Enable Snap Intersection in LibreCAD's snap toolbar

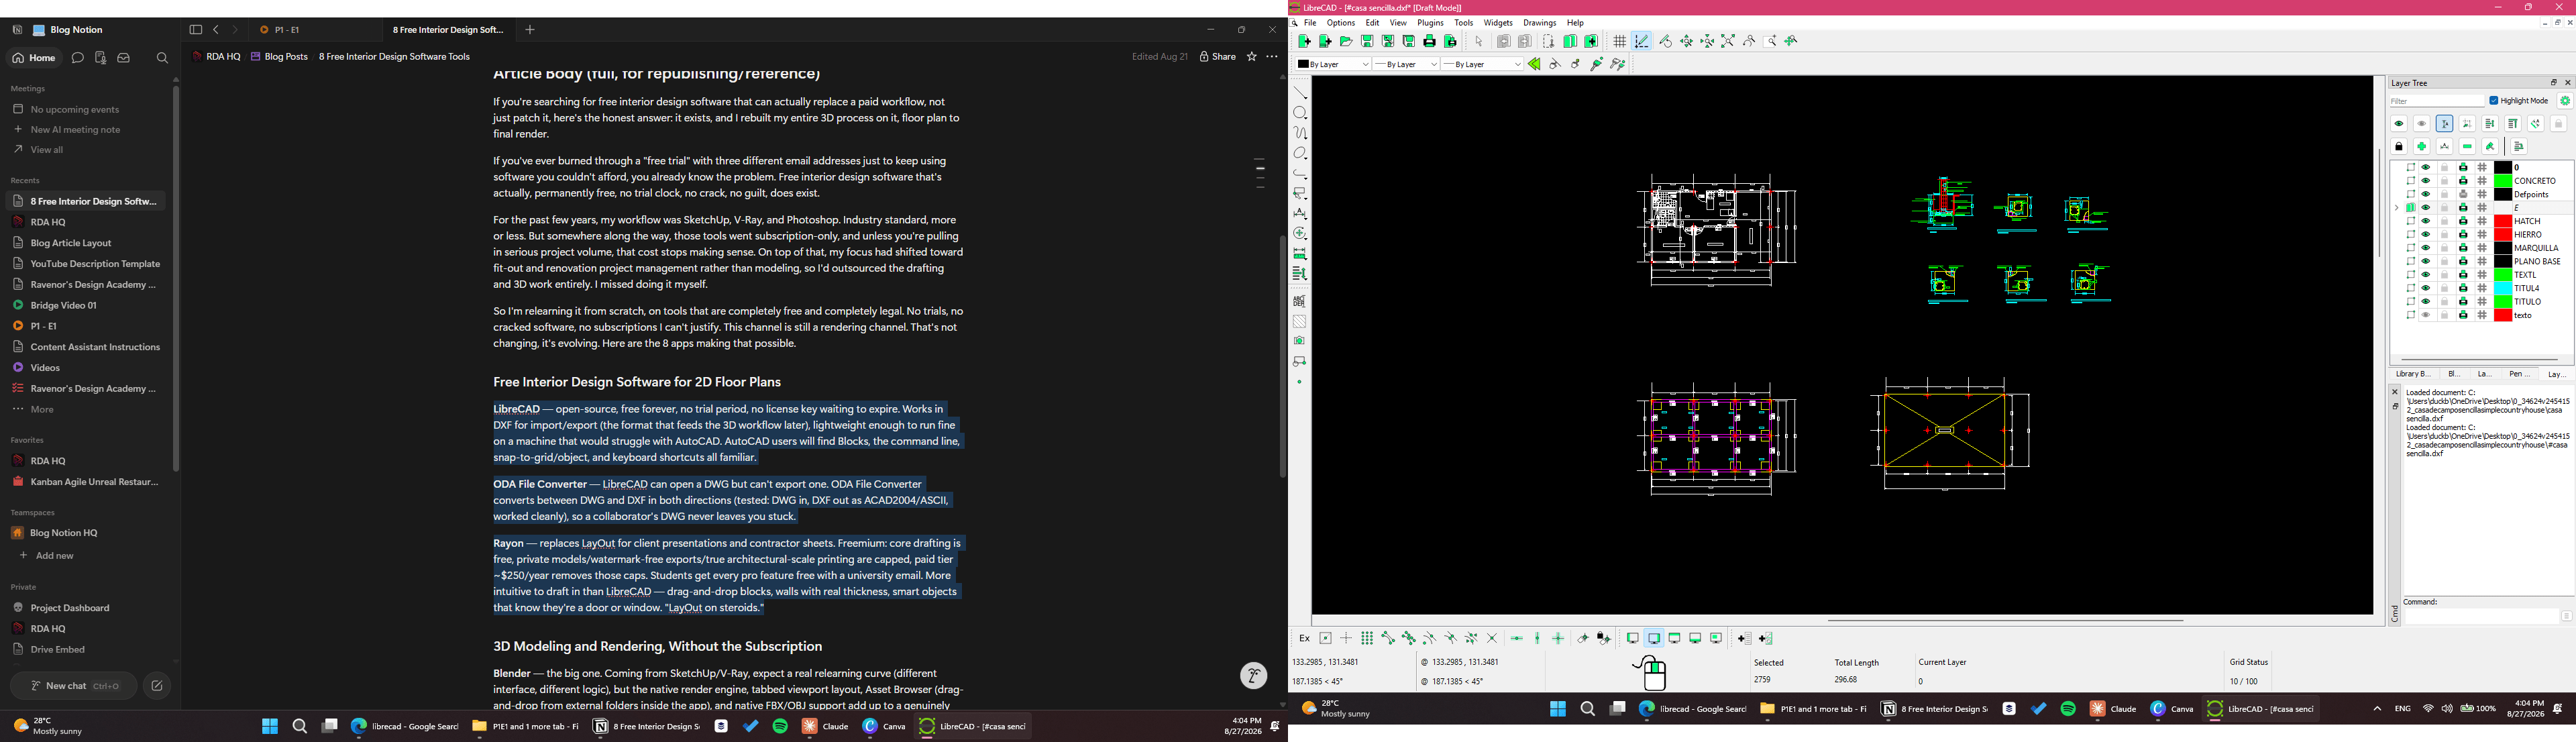point(1492,638)
